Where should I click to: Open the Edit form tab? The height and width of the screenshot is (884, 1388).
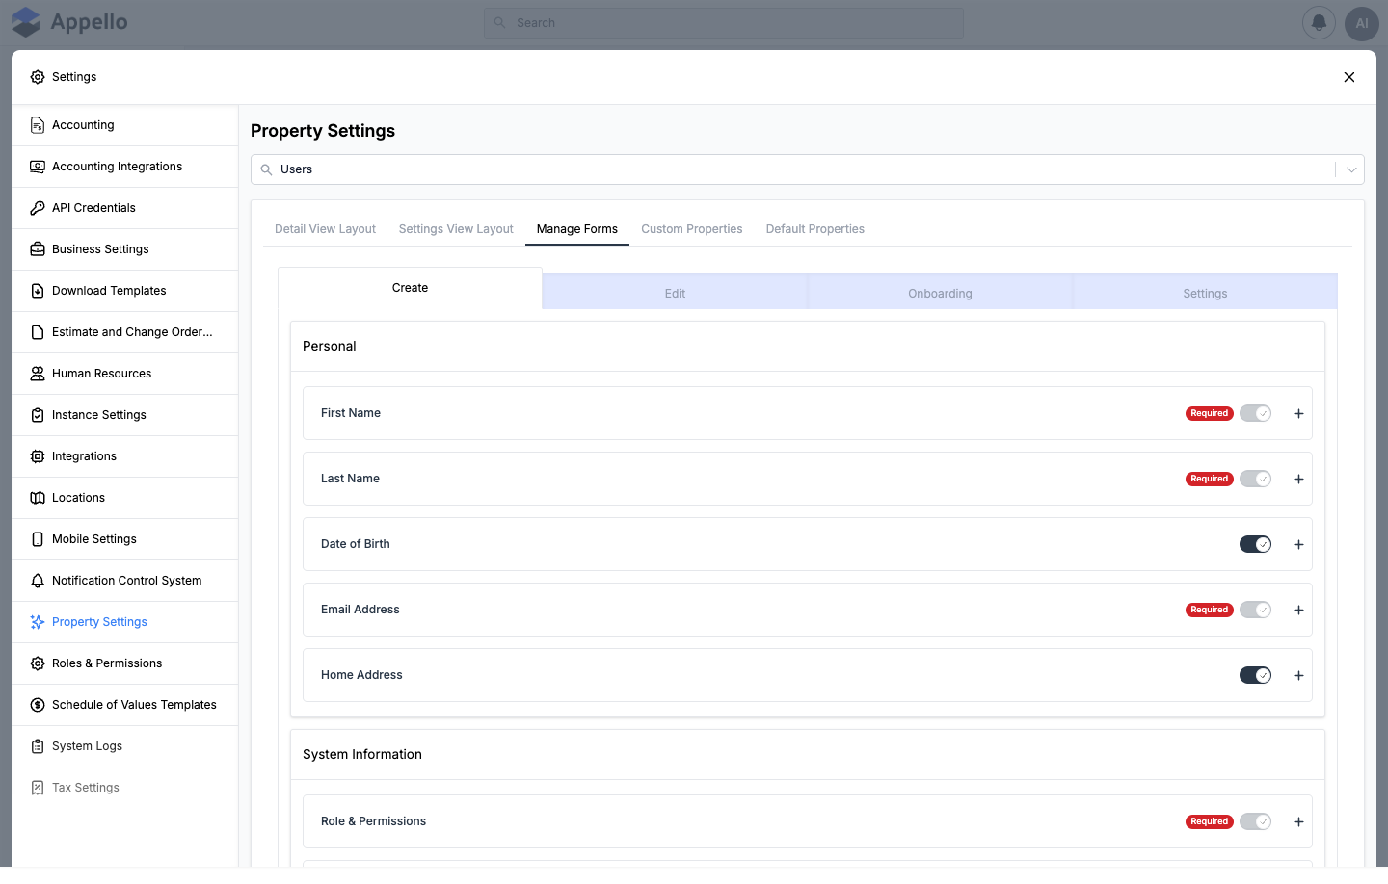point(675,293)
